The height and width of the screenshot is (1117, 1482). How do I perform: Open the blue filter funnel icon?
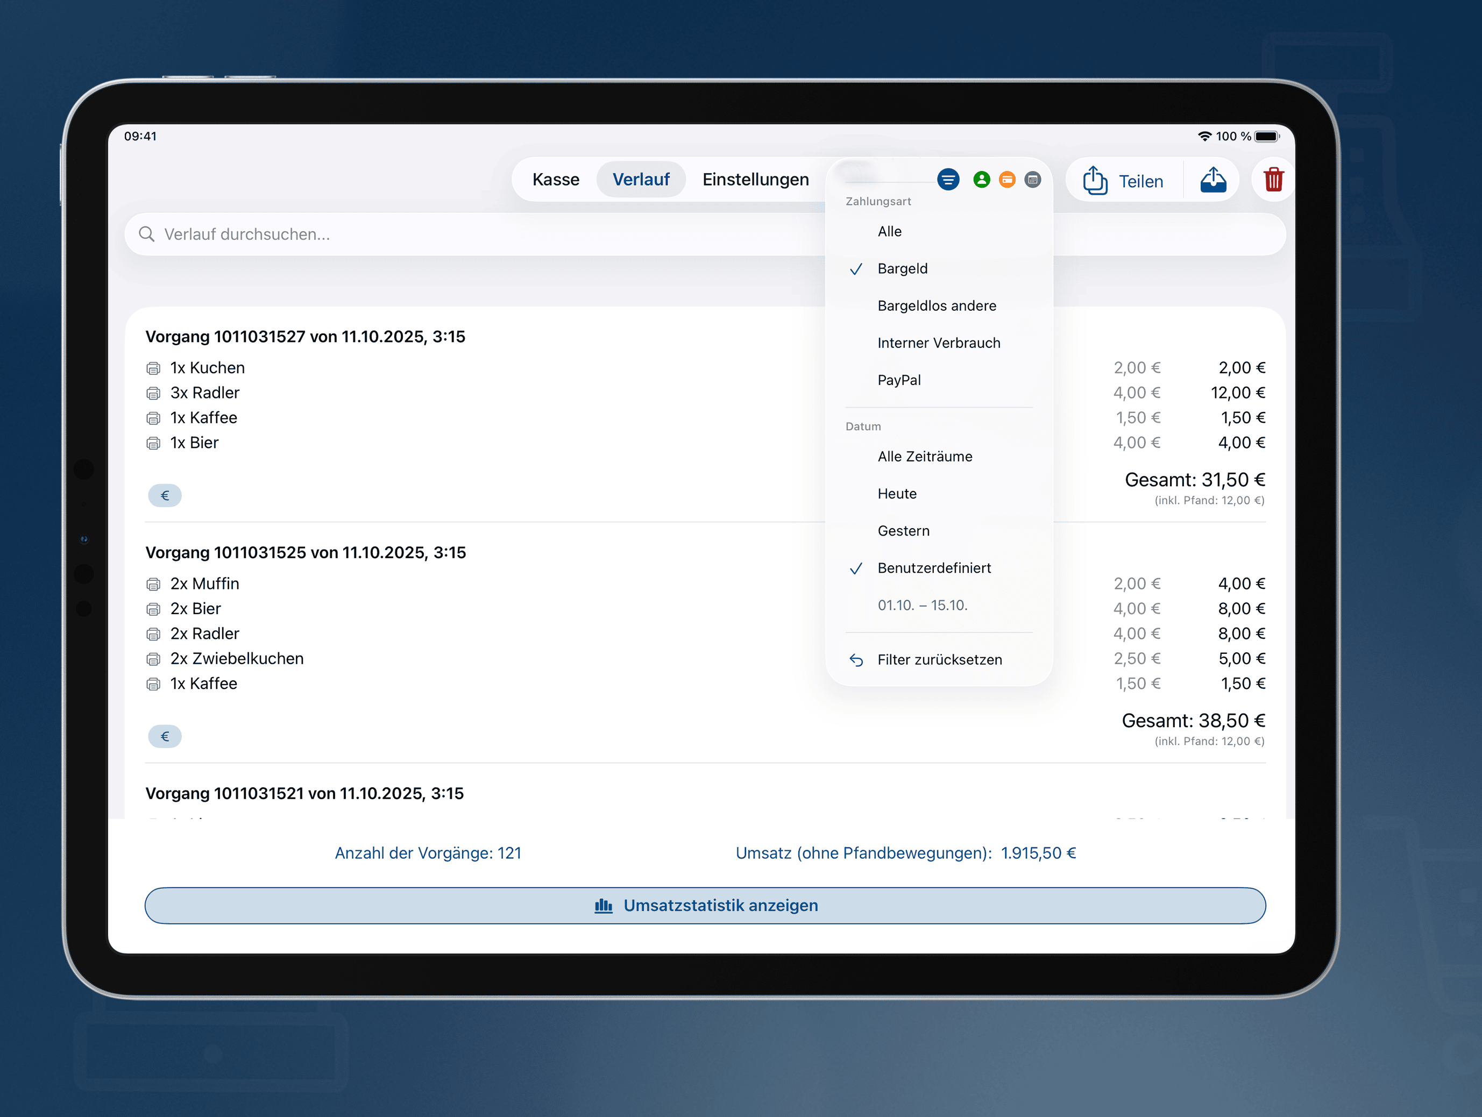pyautogui.click(x=948, y=180)
